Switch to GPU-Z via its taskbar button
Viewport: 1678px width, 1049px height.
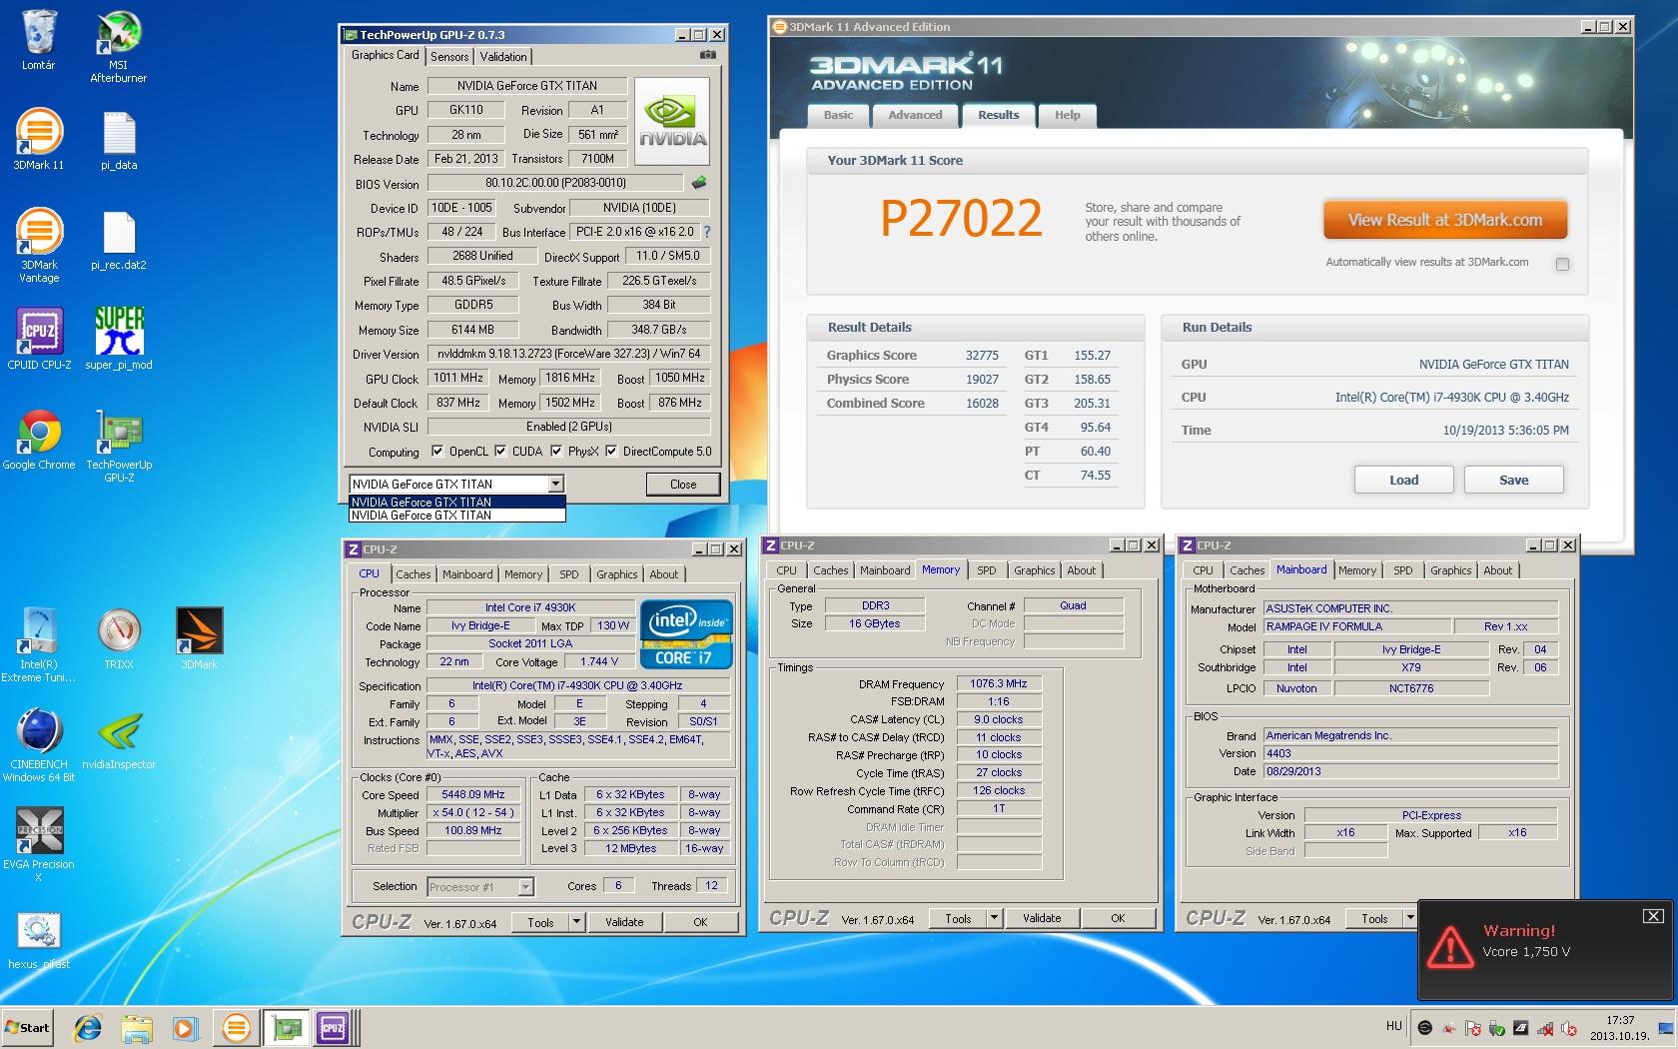[287, 1027]
